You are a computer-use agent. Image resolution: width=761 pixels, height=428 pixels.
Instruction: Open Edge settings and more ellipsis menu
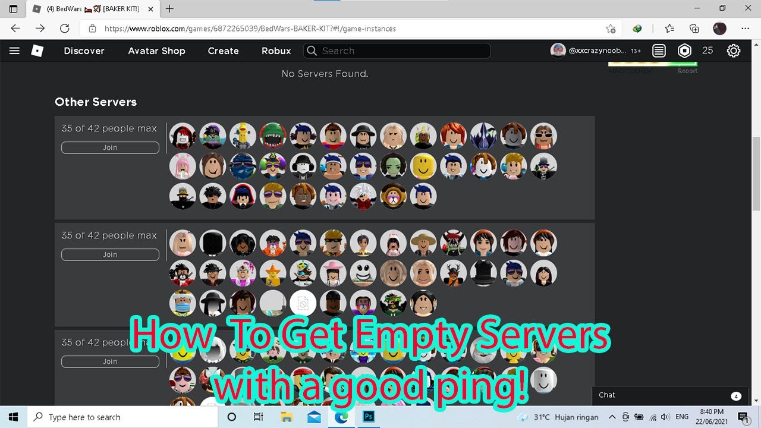pos(746,28)
